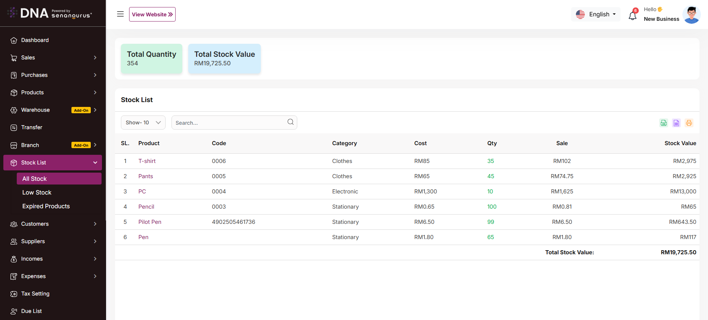Open the Show-10 entries dropdown
Image resolution: width=708 pixels, height=320 pixels.
[x=143, y=123]
